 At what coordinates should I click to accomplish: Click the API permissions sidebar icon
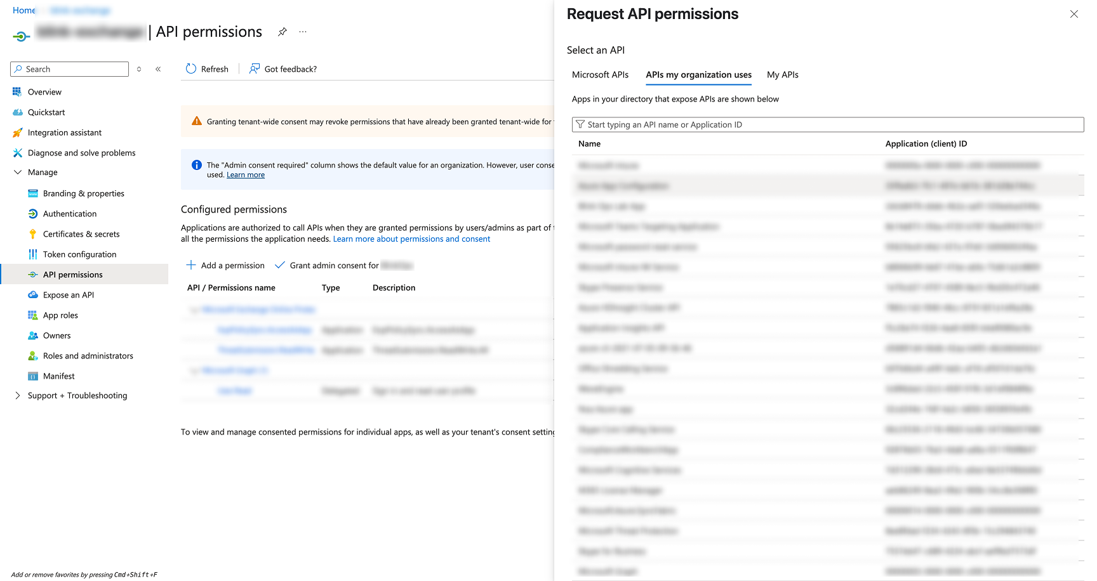33,275
